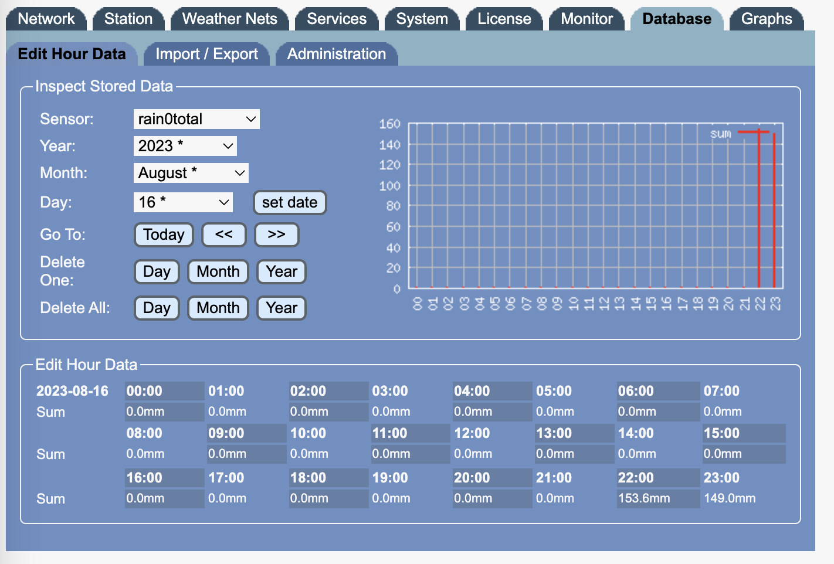Screen dimensions: 834x564
Task: Switch to the Monitor tab
Action: (x=587, y=19)
